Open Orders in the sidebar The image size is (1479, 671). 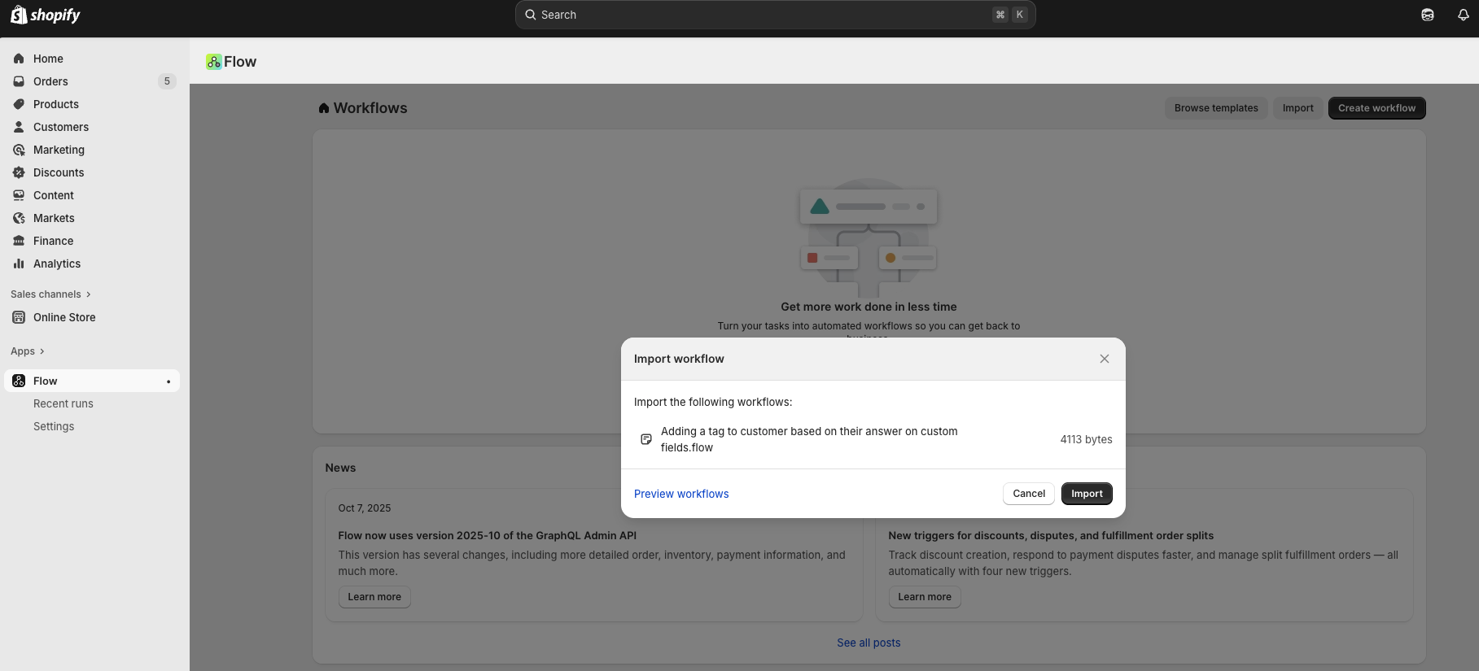[50, 81]
